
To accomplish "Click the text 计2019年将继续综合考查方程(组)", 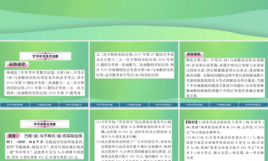I will (135, 70).
